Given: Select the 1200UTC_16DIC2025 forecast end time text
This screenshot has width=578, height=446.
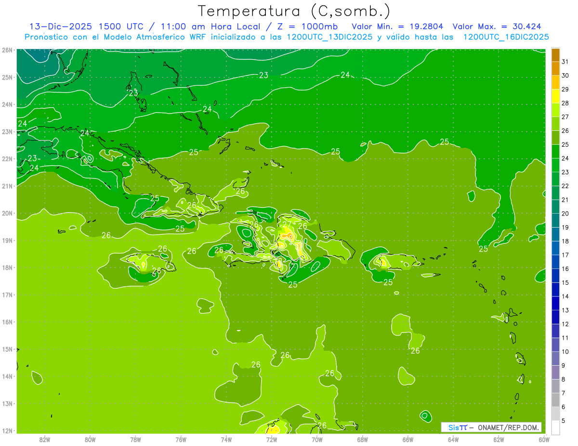Looking at the screenshot, I should 506,37.
